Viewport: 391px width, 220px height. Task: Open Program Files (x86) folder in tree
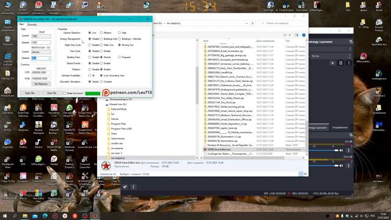pos(121,129)
